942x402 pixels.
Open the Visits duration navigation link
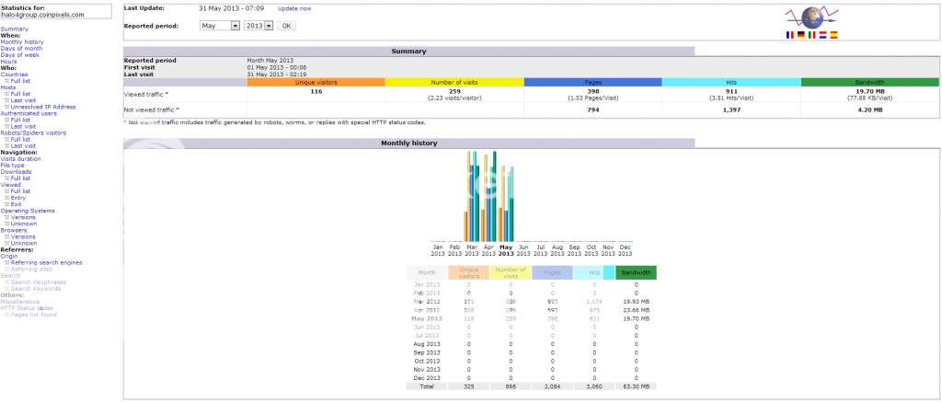pos(20,158)
